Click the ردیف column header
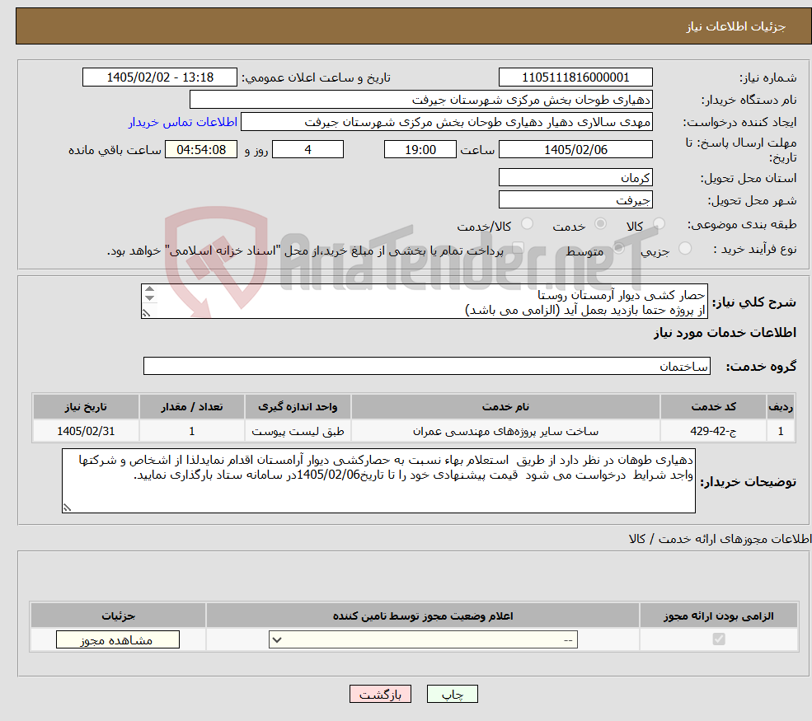This screenshot has height=721, width=812. tap(781, 407)
